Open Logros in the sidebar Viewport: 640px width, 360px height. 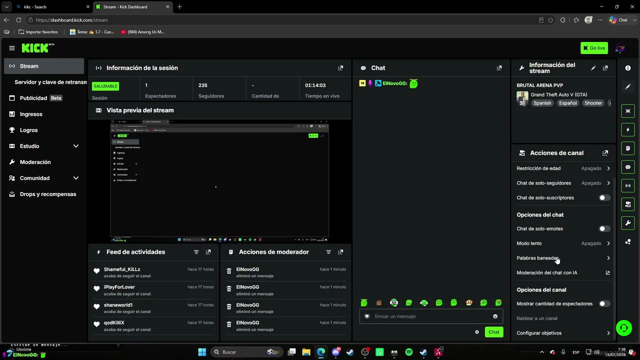[44, 130]
